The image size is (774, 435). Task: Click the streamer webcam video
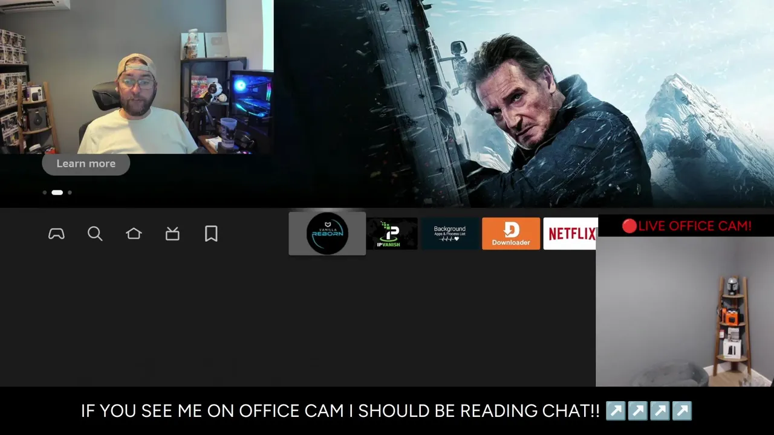137,77
